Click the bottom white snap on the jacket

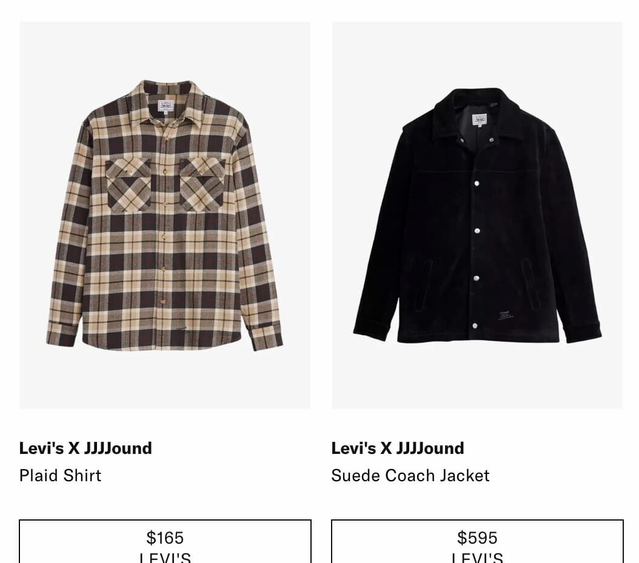click(475, 326)
